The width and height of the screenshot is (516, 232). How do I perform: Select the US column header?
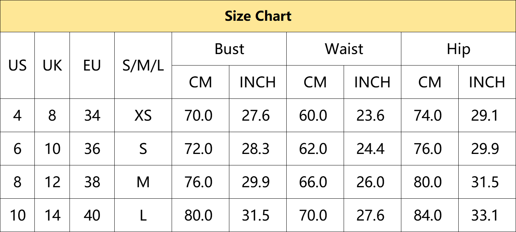18,66
